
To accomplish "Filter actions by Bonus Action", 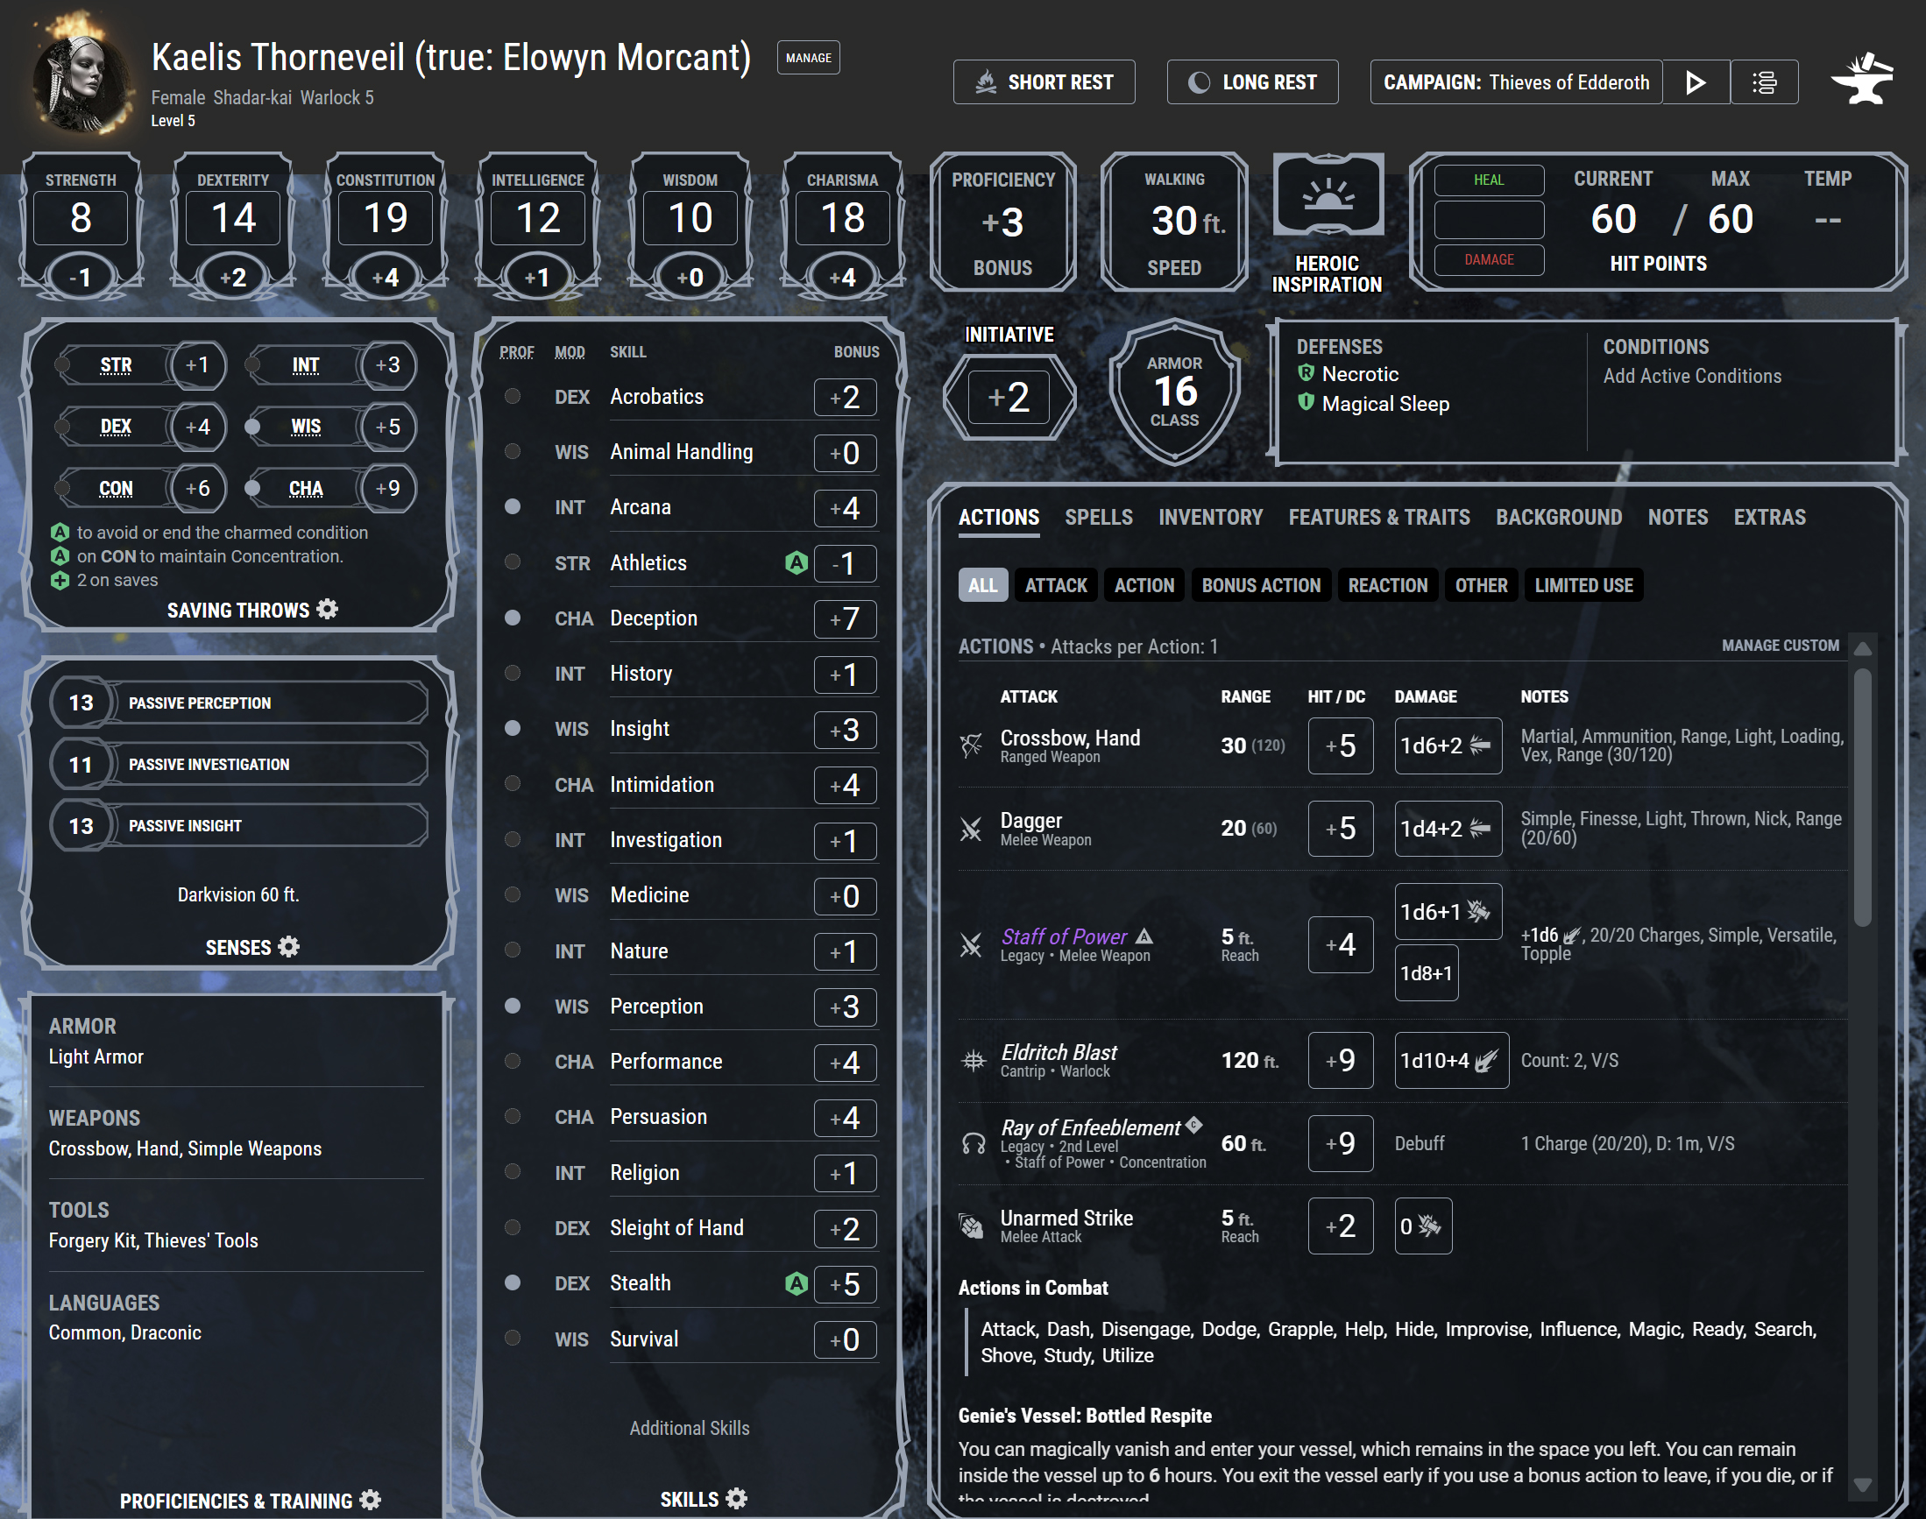I will point(1261,585).
